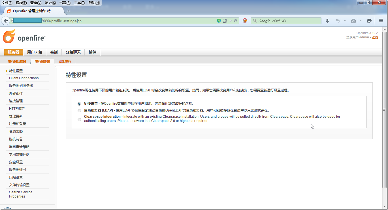Open 服务器到服务器 in the sidebar
This screenshot has width=388, height=210.
(21, 86)
